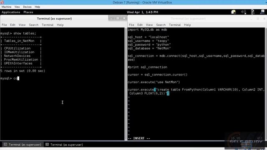Switch to second Terminal taskbar entry
Screen dimensions: 267x150
[64, 145]
